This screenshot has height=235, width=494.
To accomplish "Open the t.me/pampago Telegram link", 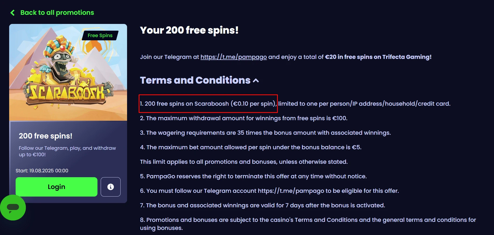I will tap(234, 57).
